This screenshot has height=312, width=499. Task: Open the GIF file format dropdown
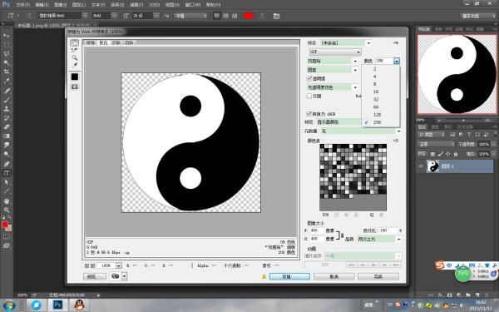[335, 52]
